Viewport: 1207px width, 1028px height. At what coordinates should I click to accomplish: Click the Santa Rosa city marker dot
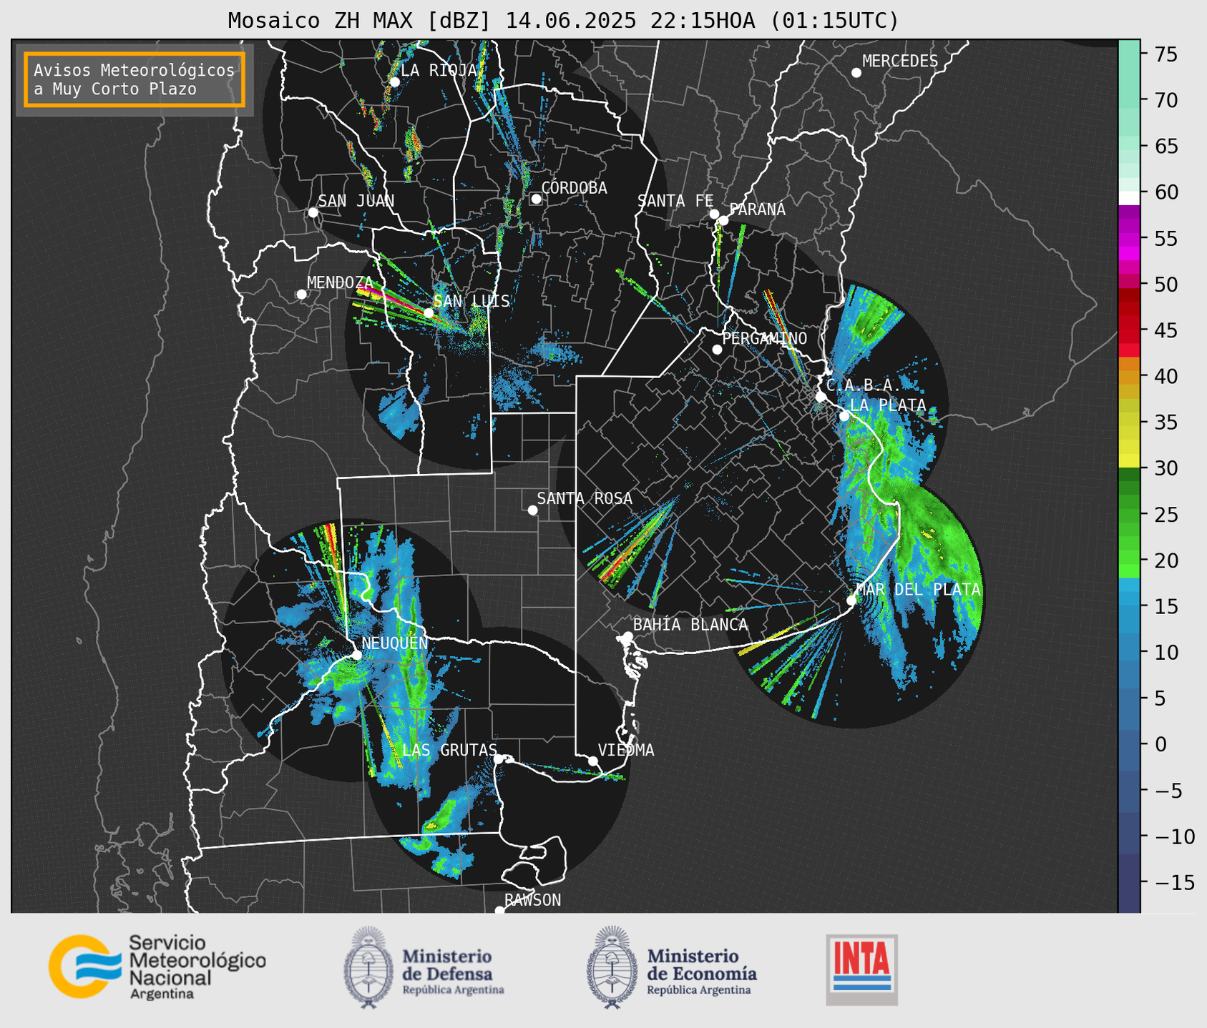click(x=532, y=510)
